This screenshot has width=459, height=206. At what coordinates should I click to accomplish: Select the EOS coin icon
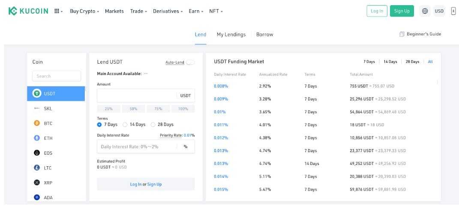tap(37, 153)
